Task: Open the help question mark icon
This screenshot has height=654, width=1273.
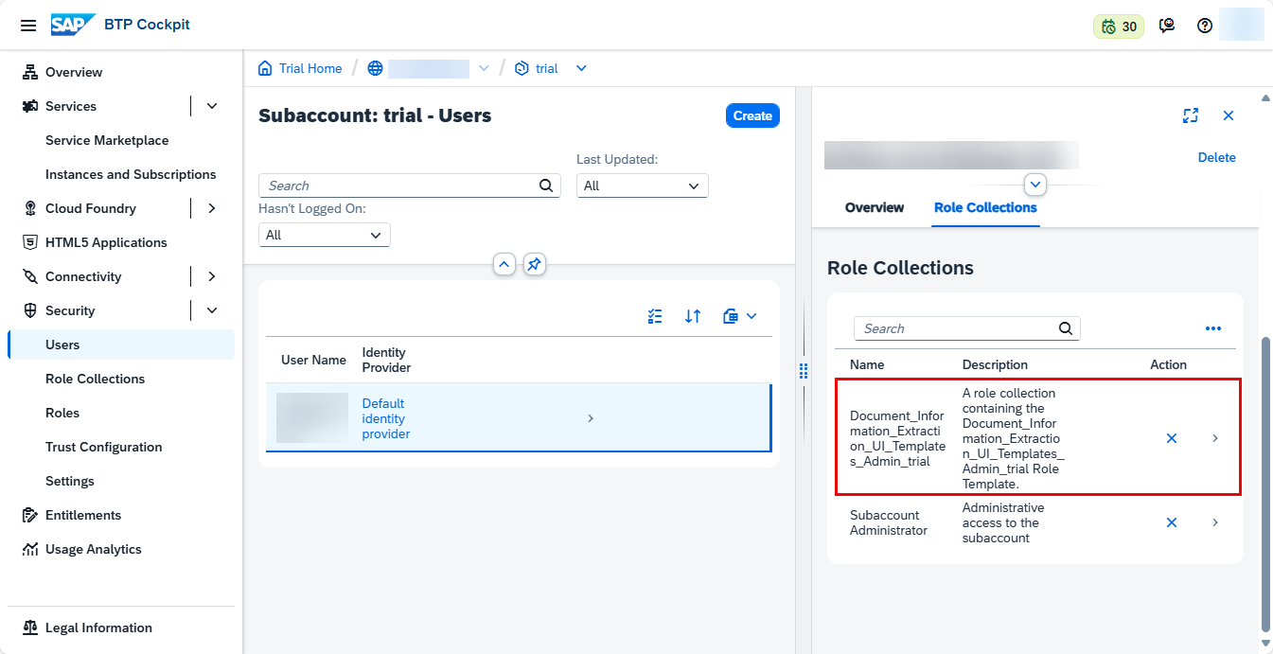Action: [1205, 27]
